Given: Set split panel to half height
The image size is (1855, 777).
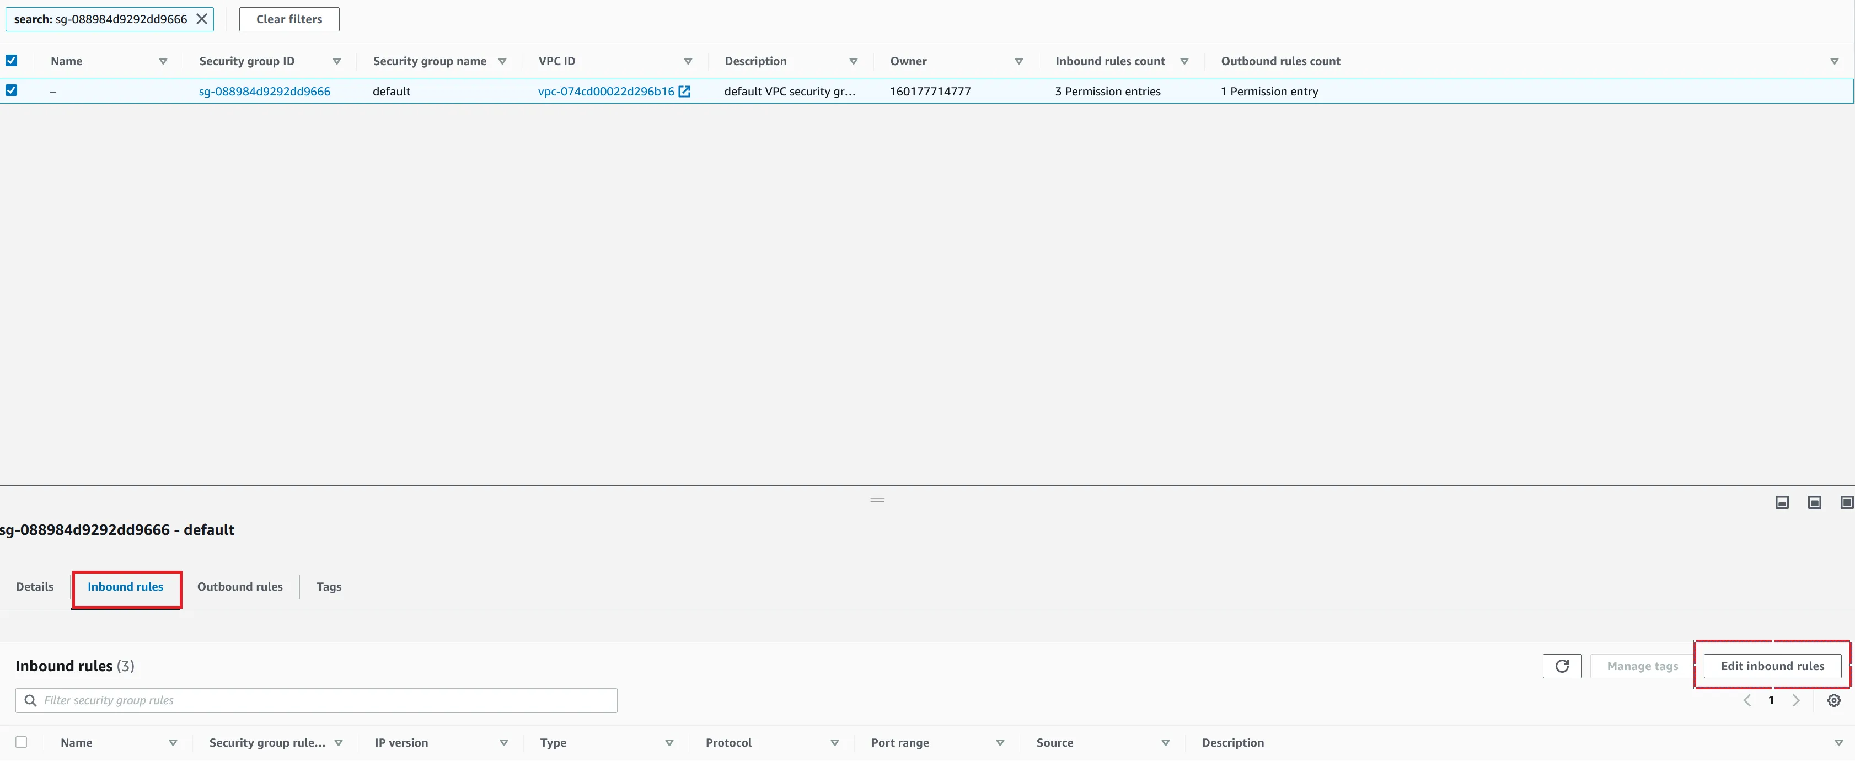Looking at the screenshot, I should tap(1814, 502).
